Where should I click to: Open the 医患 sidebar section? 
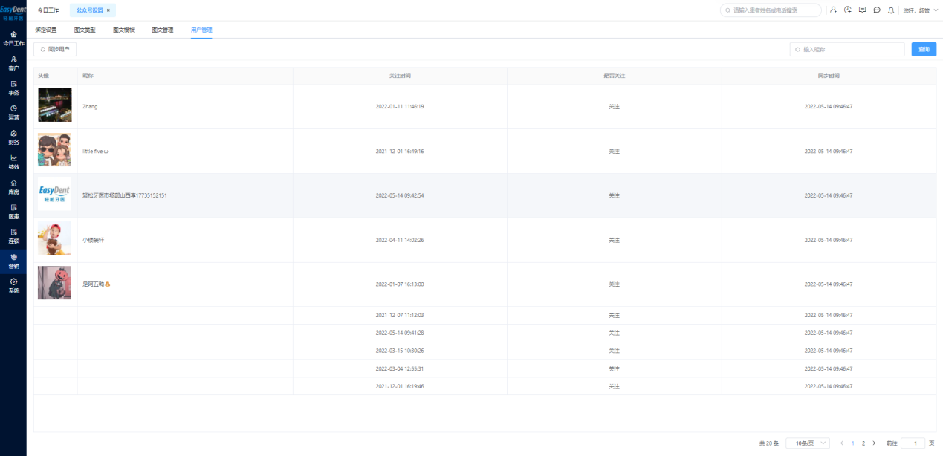point(13,212)
